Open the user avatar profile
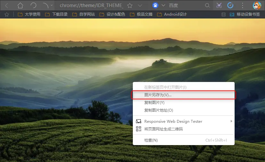Viewport: 265px width, 162px height. 257,5
